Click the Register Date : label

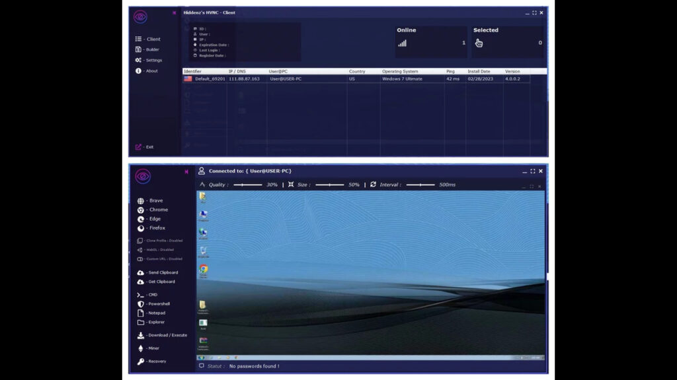pos(212,55)
